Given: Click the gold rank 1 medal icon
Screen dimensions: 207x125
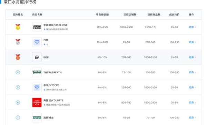Looking at the screenshot, I should click(18, 27).
